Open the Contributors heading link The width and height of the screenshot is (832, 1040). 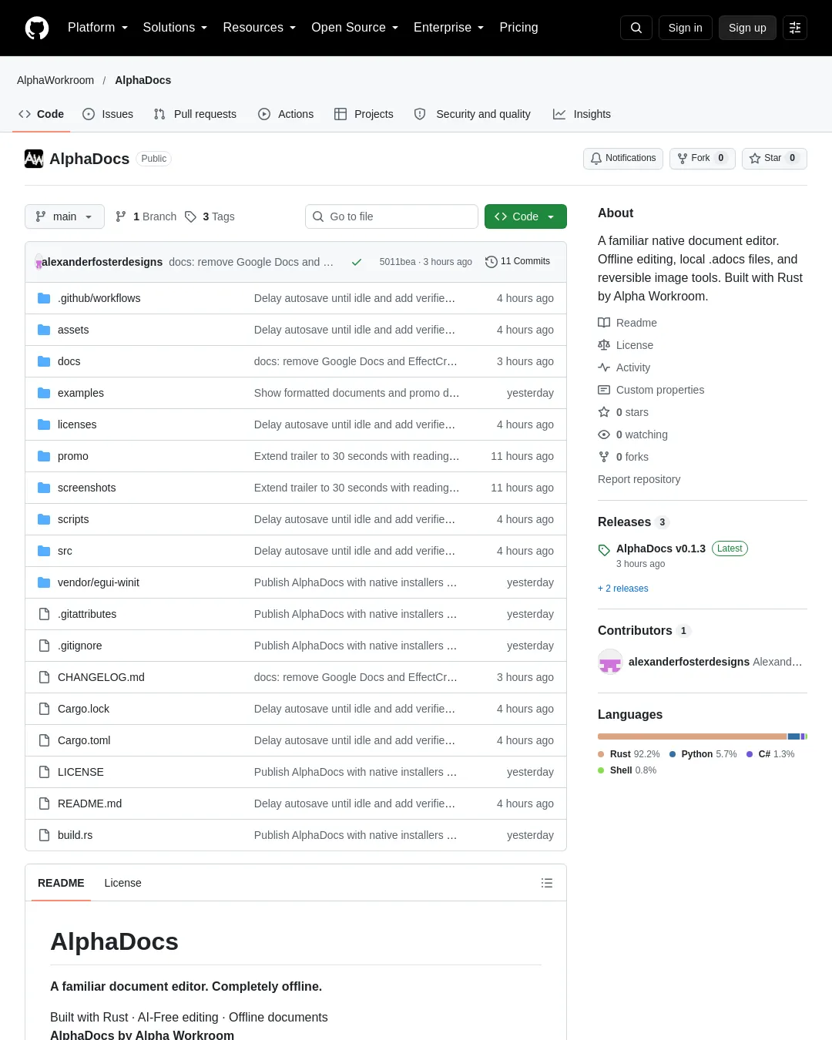coord(644,631)
